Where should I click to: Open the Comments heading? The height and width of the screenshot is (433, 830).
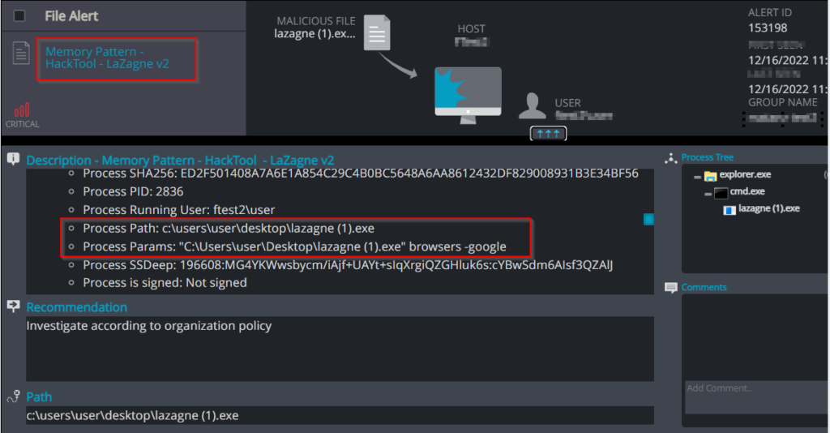pos(704,287)
